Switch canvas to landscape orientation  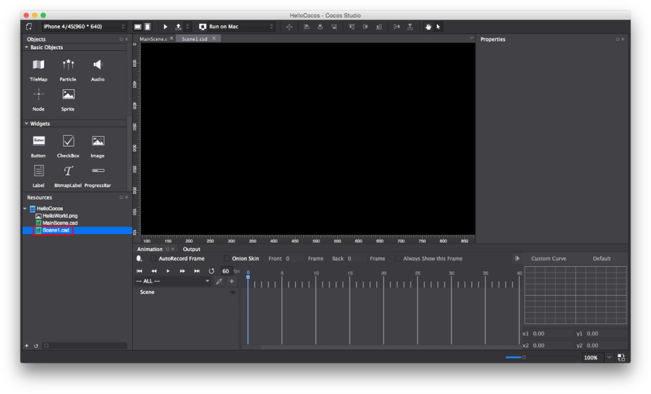point(137,27)
